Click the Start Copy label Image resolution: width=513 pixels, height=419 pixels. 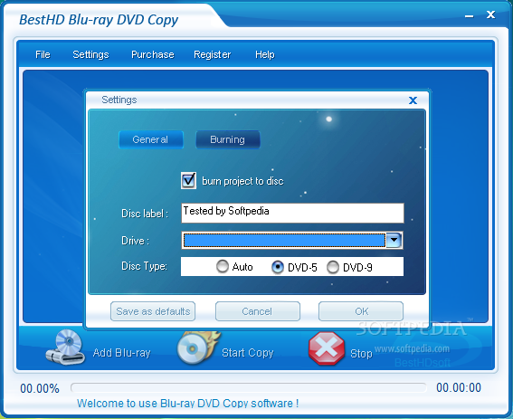click(x=248, y=353)
